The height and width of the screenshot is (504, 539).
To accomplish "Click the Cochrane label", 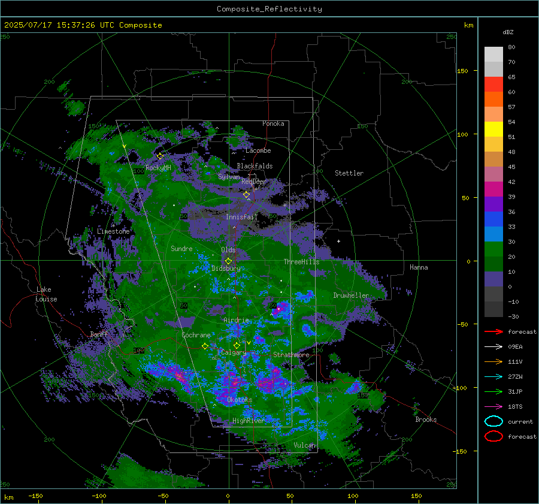I will (196, 335).
